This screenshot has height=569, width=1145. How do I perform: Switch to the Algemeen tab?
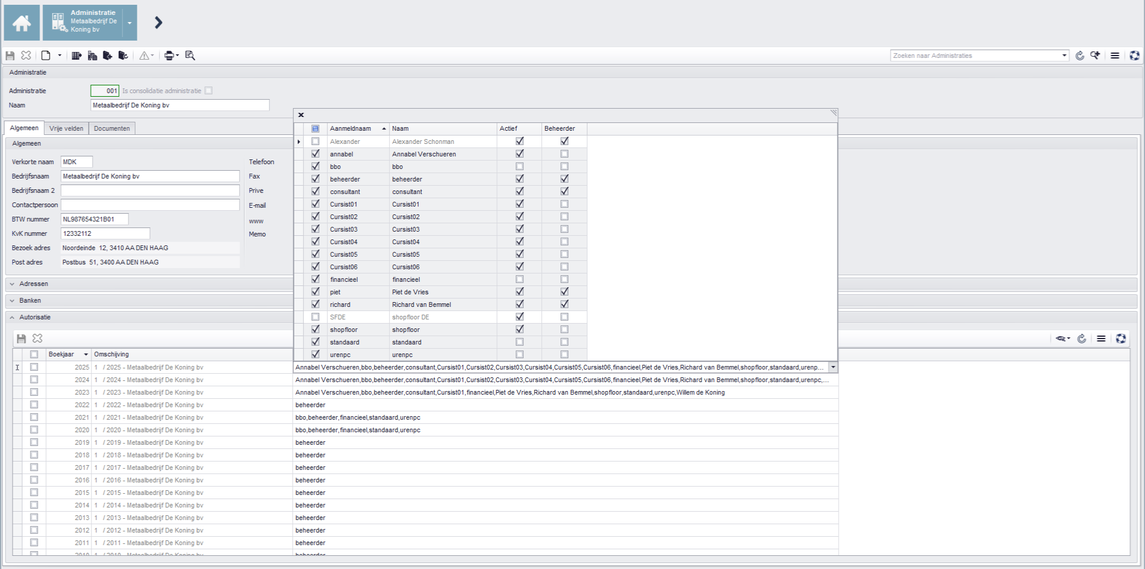(x=24, y=128)
